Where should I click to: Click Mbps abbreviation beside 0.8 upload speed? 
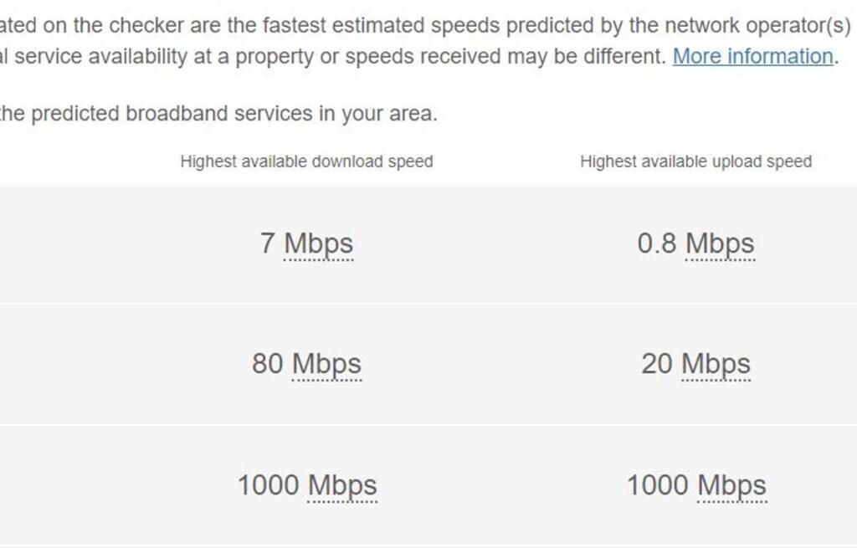click(720, 243)
